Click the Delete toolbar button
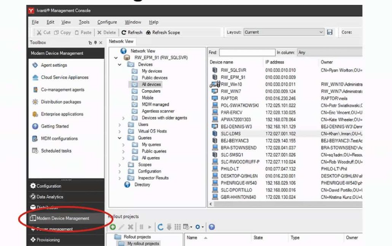 (107, 32)
